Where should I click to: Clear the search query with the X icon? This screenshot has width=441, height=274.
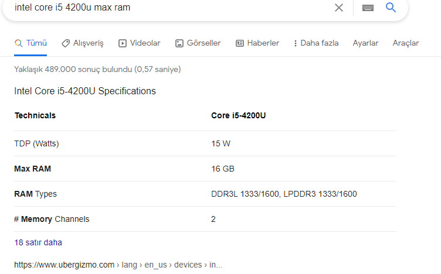coord(339,8)
